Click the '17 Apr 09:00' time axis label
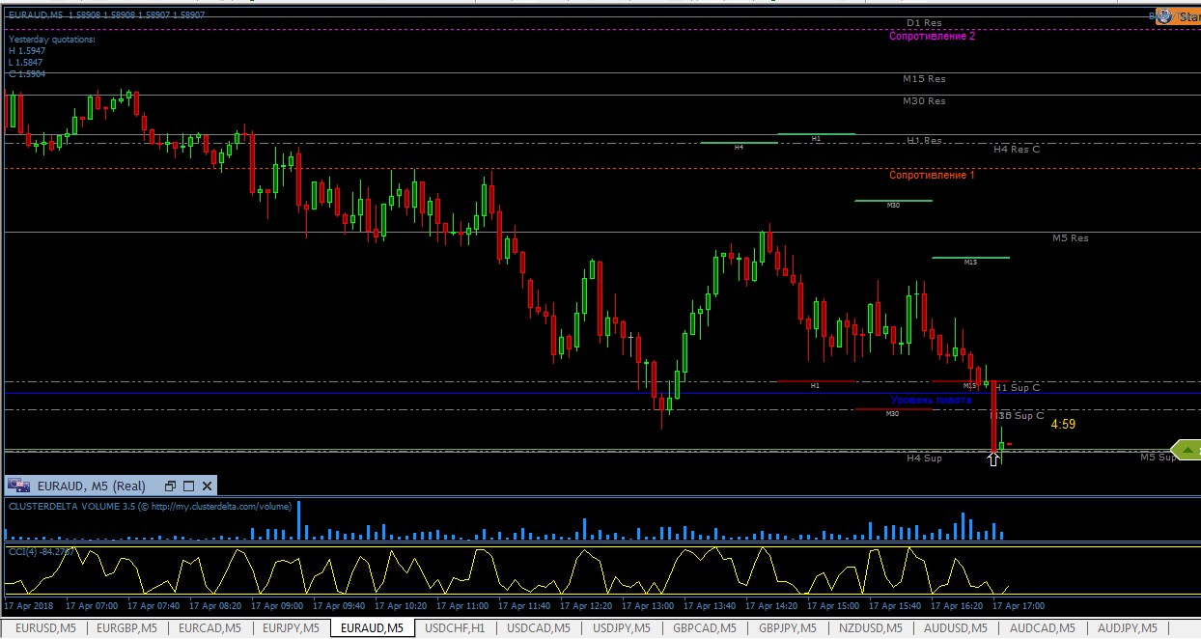The image size is (1201, 639). (x=277, y=606)
